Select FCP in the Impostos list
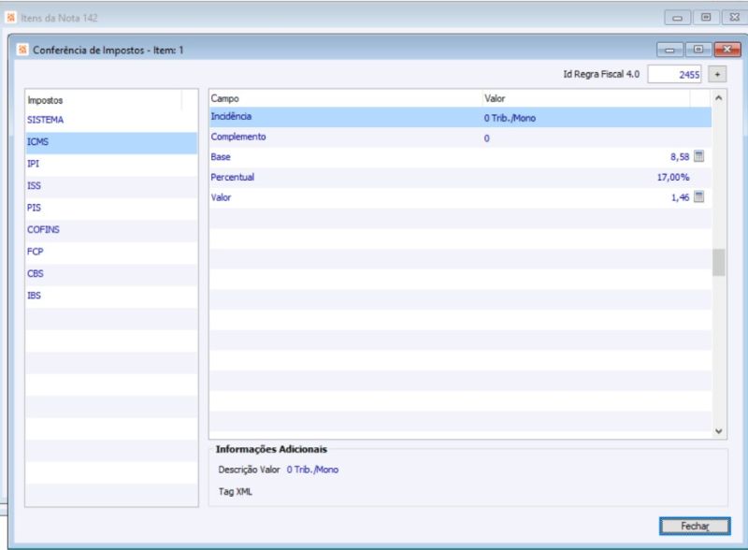The image size is (748, 550). click(x=111, y=252)
